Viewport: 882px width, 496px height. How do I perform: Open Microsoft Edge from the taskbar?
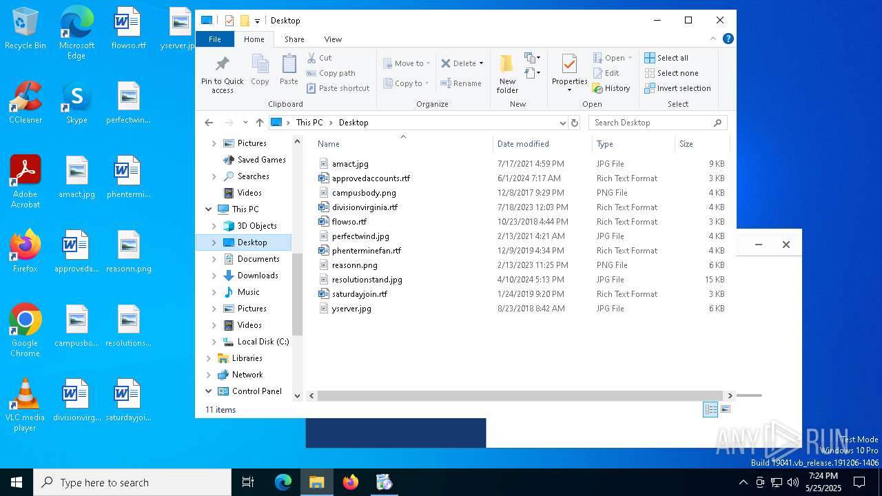click(x=283, y=482)
